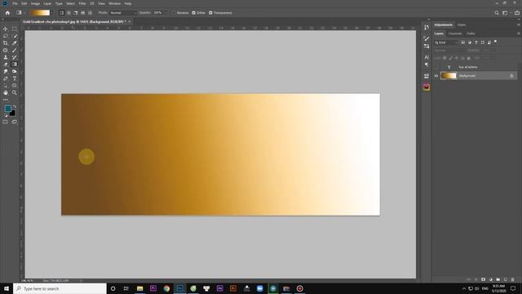
Task: Open the Adjustments panel options menu
Action: pyautogui.click(x=519, y=24)
